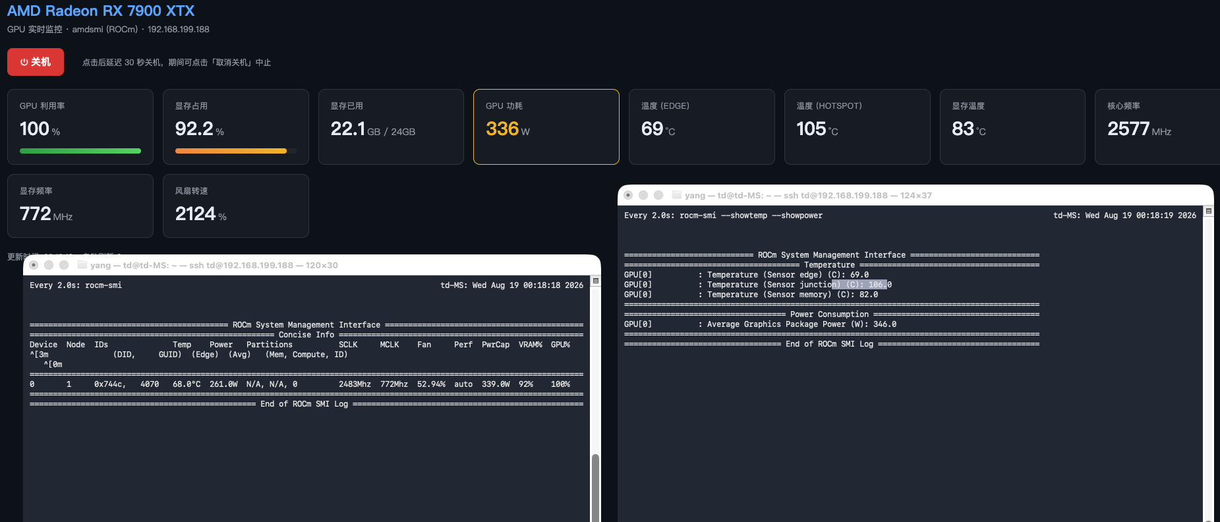Image resolution: width=1220 pixels, height=522 pixels.
Task: Click 'Every 2.0s: rocm-smi' in the 120×30 terminal
Action: (x=76, y=285)
